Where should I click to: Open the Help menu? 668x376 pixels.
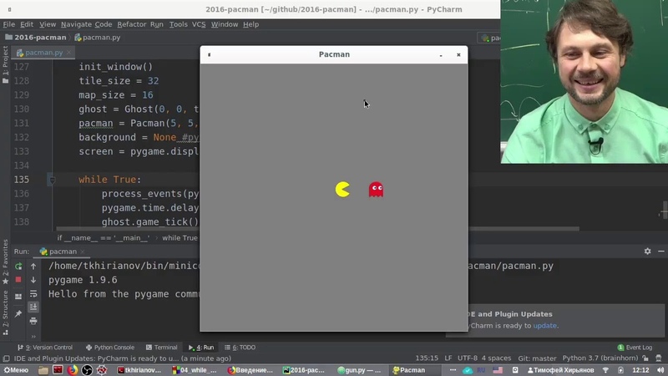(251, 24)
